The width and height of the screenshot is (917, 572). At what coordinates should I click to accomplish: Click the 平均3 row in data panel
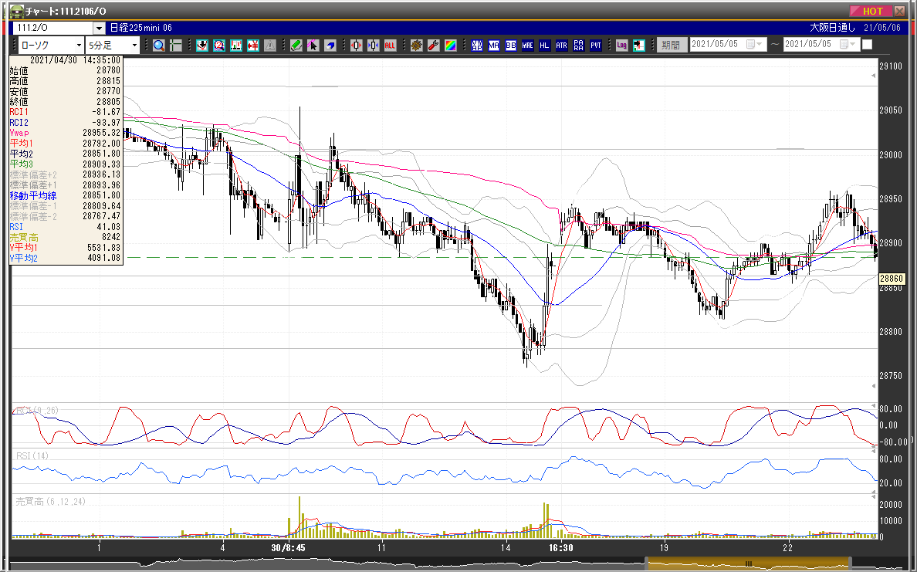pyautogui.click(x=66, y=164)
